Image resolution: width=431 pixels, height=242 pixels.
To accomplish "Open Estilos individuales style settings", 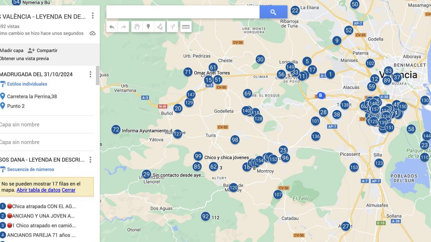I will [x=24, y=84].
